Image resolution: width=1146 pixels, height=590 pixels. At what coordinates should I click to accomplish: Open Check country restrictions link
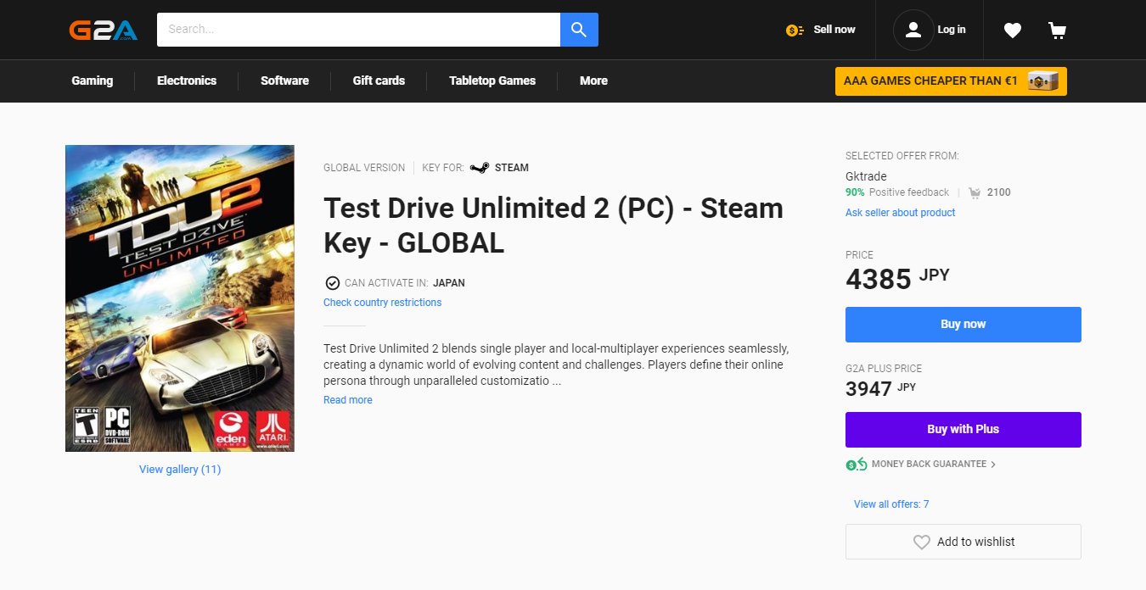point(382,303)
